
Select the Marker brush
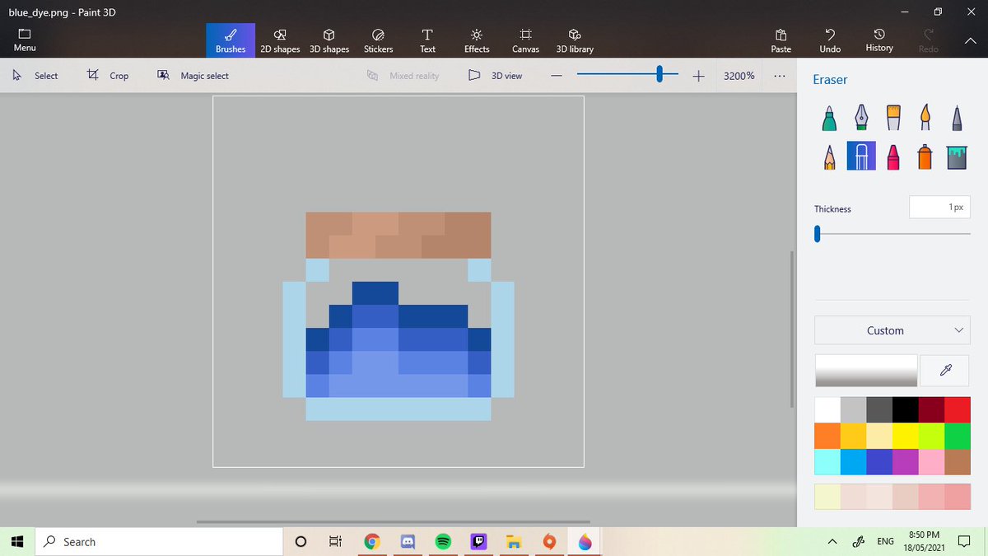pos(829,117)
